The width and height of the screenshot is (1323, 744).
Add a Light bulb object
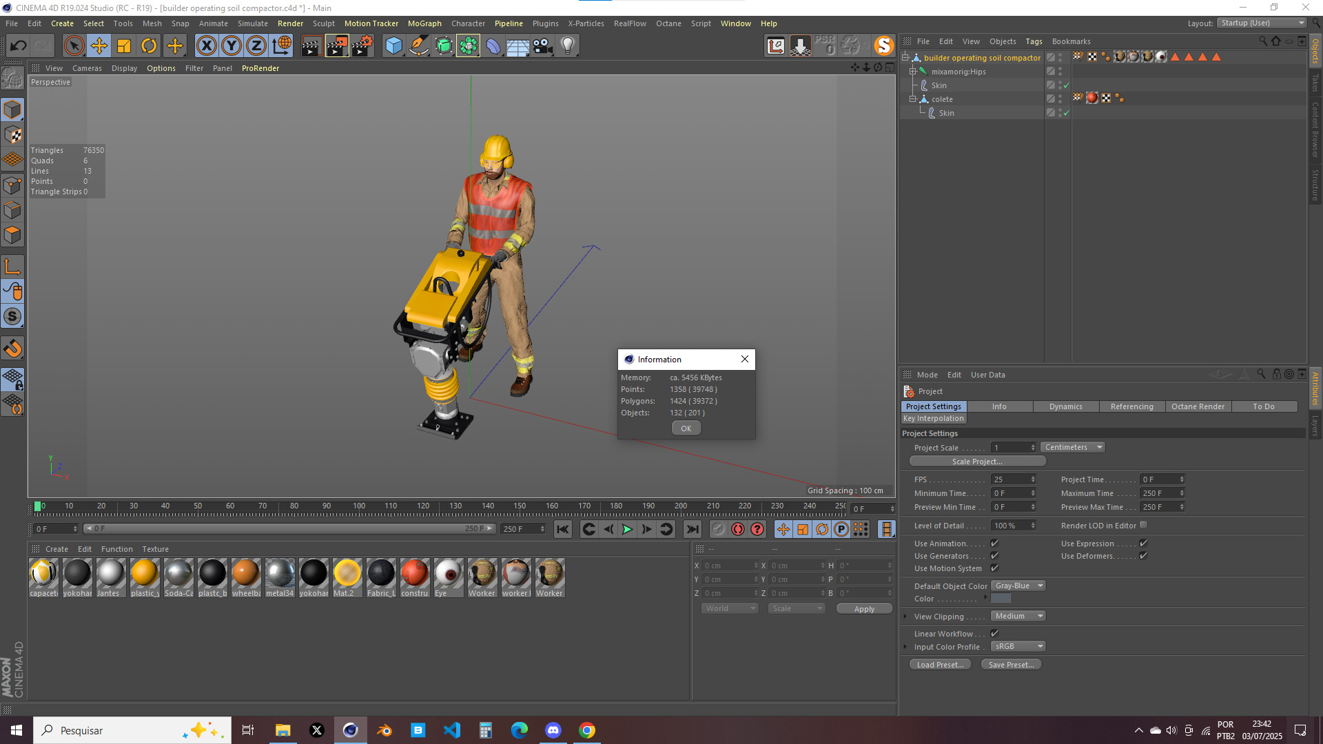tap(568, 46)
